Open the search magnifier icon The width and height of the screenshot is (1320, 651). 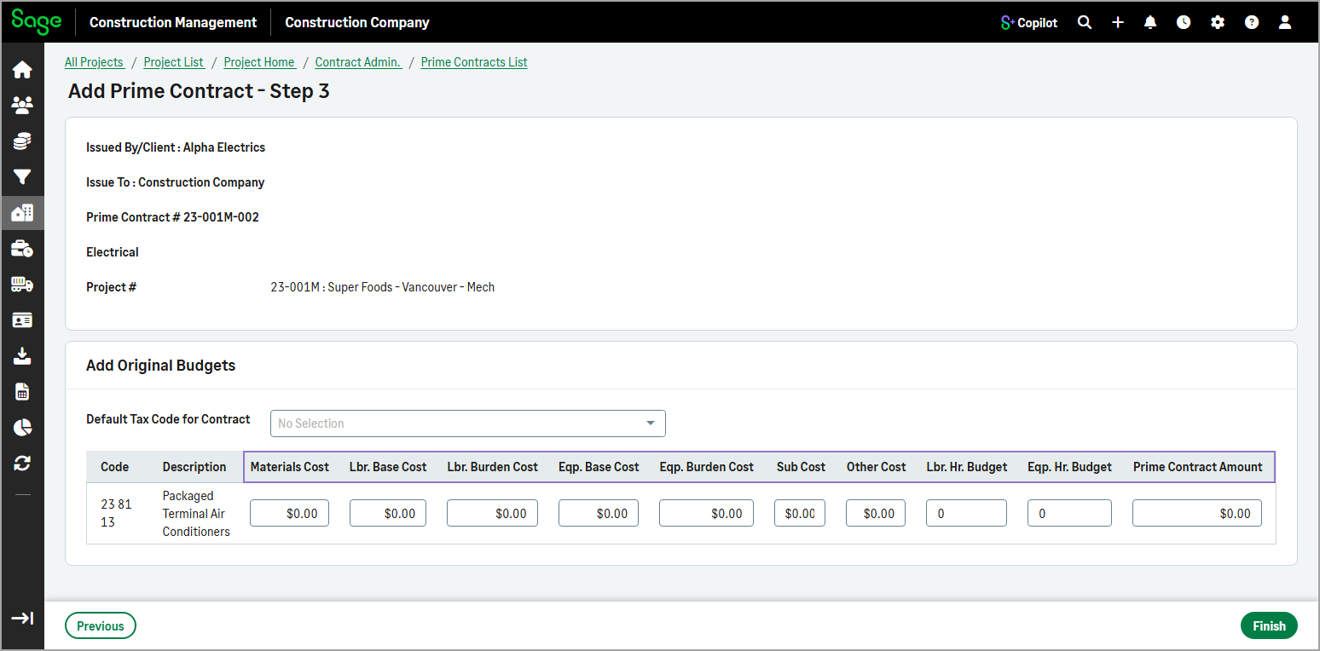1084,22
